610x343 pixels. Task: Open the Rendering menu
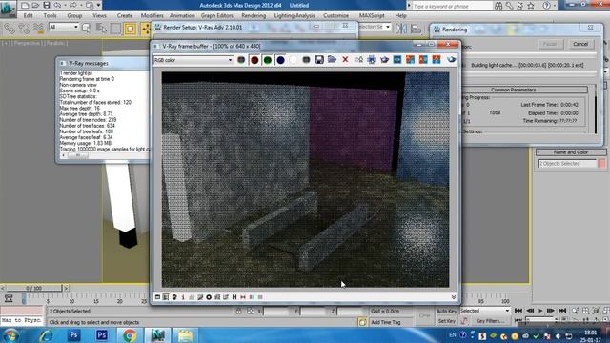pyautogui.click(x=254, y=15)
